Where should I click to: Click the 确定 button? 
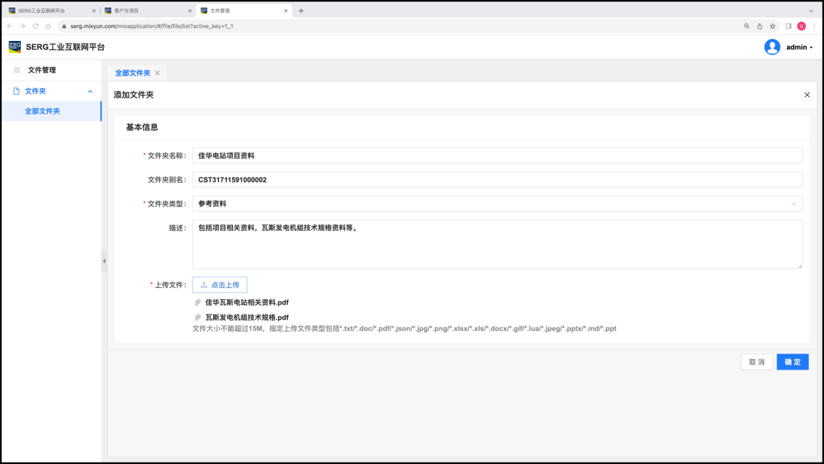tap(792, 362)
